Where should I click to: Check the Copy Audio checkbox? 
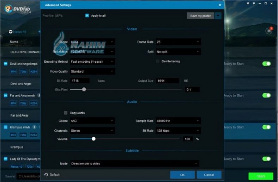click(66, 113)
